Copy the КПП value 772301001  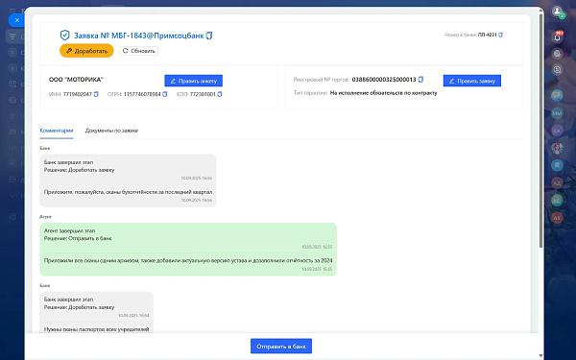pyautogui.click(x=220, y=94)
